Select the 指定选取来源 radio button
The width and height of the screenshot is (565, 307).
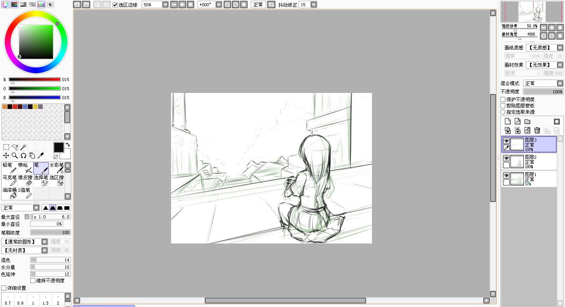pyautogui.click(x=503, y=112)
